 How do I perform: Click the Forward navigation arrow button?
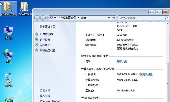coord(43,18)
